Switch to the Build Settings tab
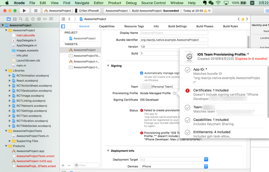Viewport: 269px width, 172px height. coord(178,26)
